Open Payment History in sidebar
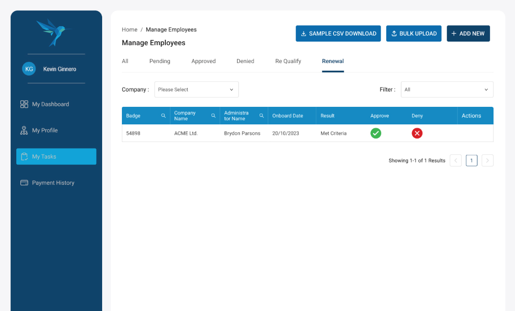Screen dimensions: 515x311 [x=56, y=183]
